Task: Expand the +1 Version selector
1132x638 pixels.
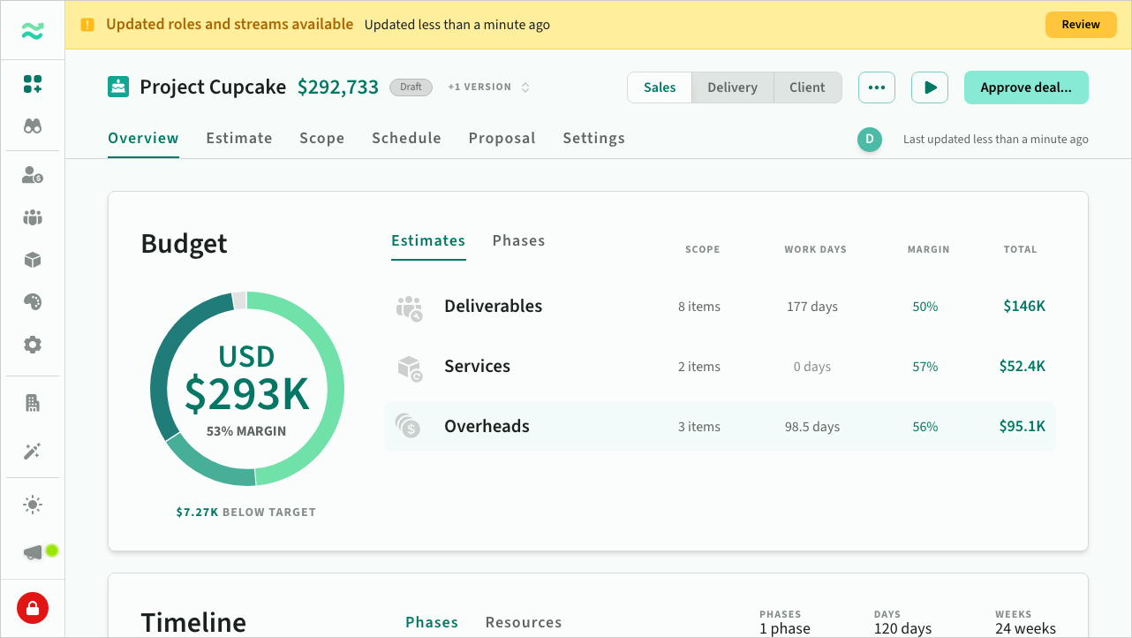Action: 488,87
